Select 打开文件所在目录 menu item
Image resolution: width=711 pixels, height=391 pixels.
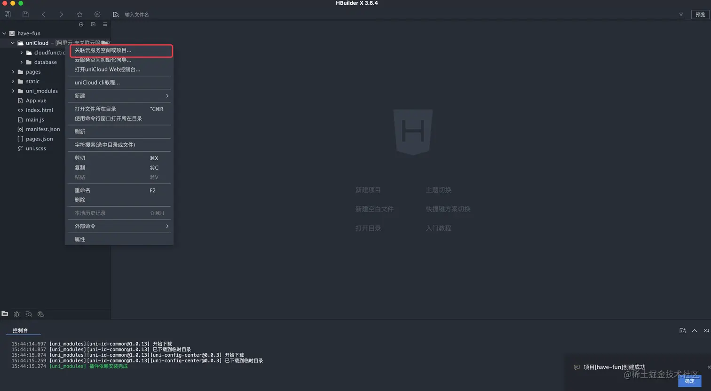(119, 109)
